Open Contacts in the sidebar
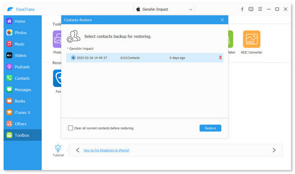Screen dimensions: 295x174 click(x=22, y=78)
